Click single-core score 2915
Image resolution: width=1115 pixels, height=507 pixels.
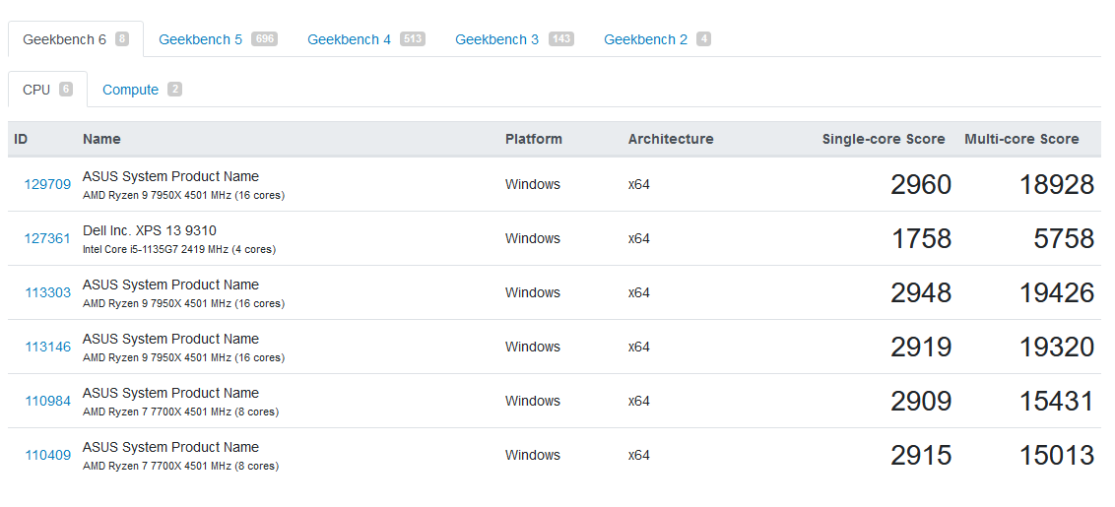coord(921,455)
